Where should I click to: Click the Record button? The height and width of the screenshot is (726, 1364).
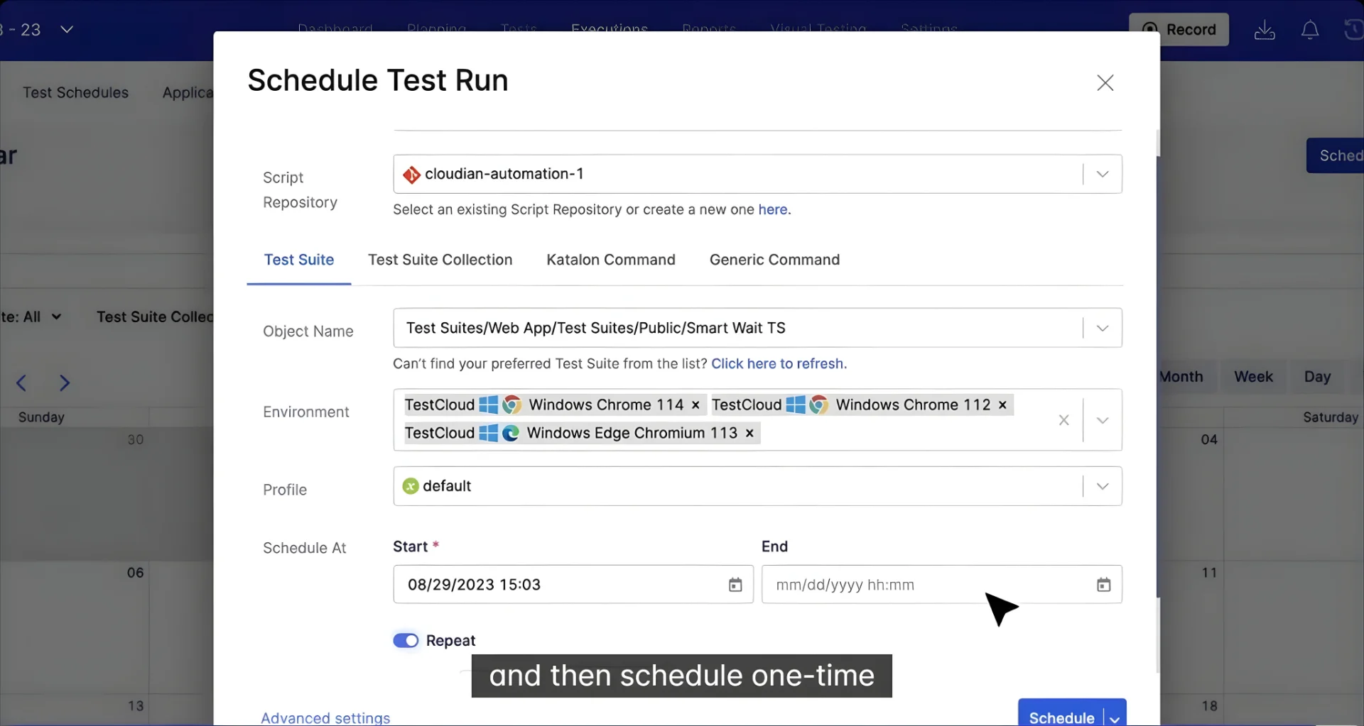(1179, 30)
